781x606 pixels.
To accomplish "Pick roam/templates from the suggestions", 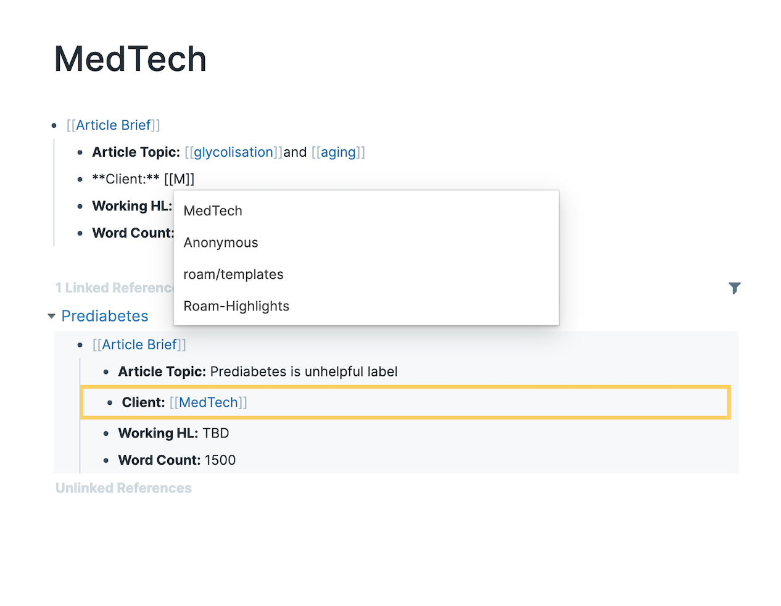I will [x=233, y=275].
